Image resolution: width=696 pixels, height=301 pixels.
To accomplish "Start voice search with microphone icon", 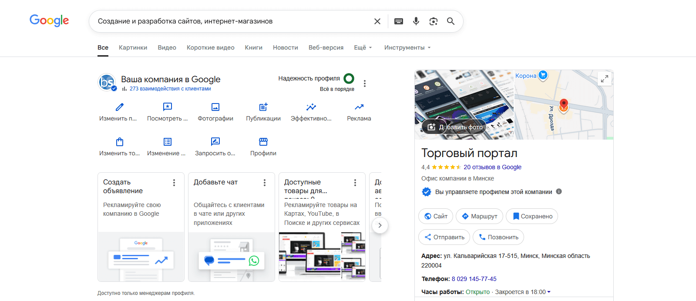I will (416, 21).
